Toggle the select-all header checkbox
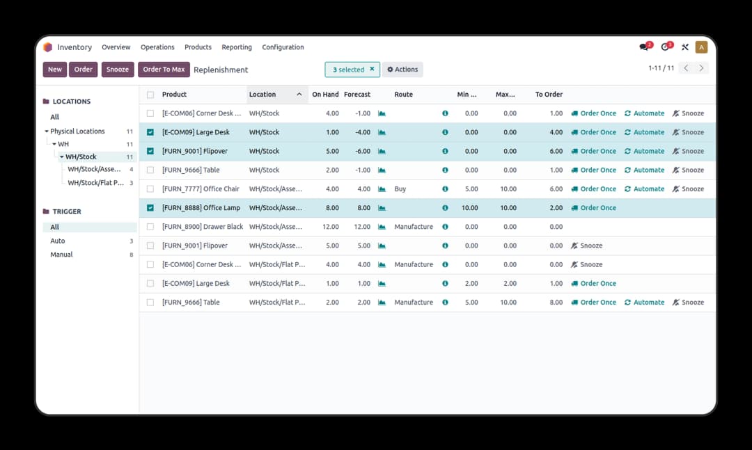This screenshot has height=450, width=752. (150, 95)
